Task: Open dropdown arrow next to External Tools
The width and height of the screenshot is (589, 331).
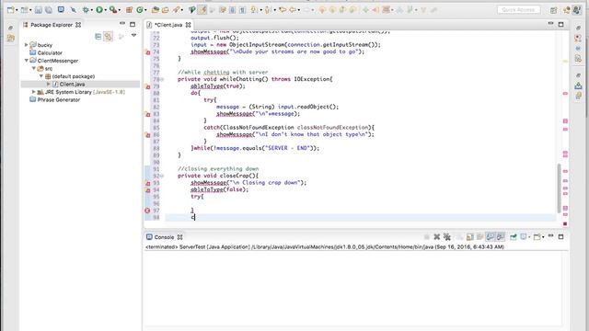Action: pos(119,10)
